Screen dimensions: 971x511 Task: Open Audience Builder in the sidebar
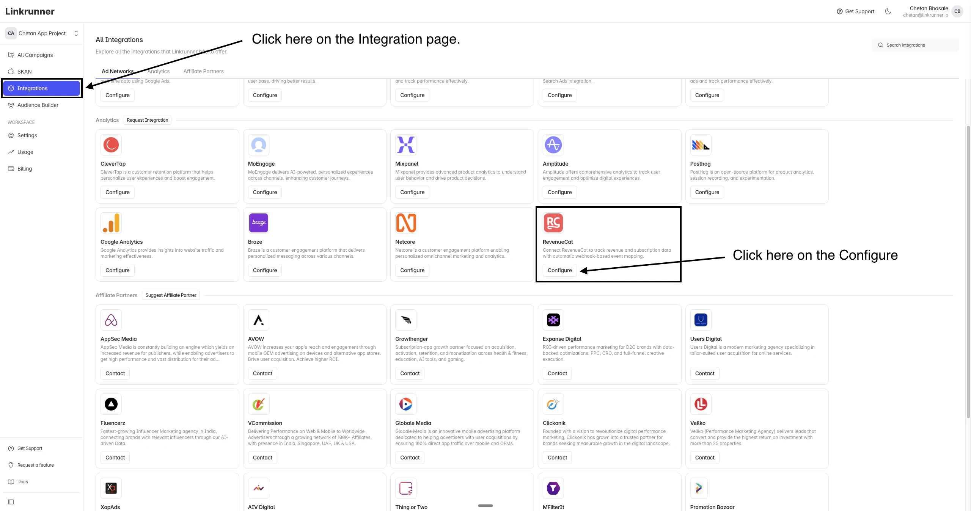38,105
